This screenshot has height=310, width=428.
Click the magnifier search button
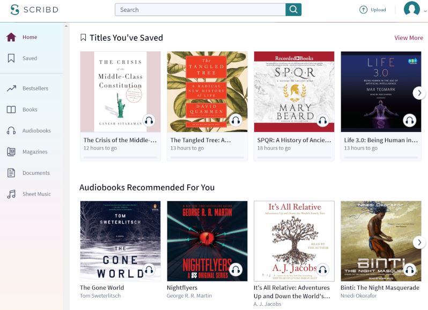(x=293, y=10)
